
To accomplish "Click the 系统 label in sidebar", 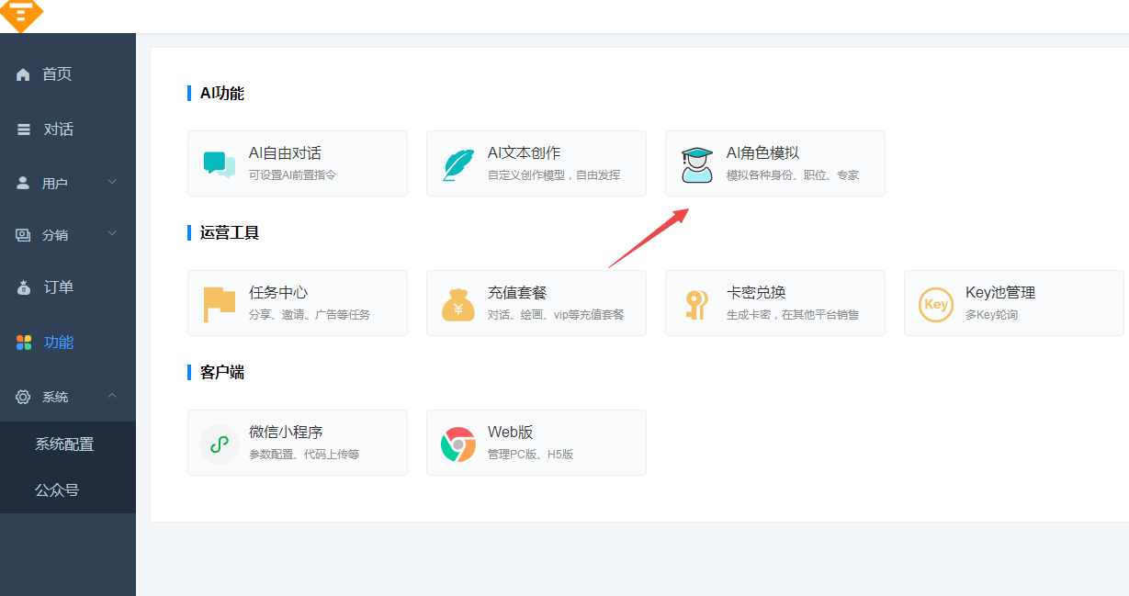I will point(55,397).
